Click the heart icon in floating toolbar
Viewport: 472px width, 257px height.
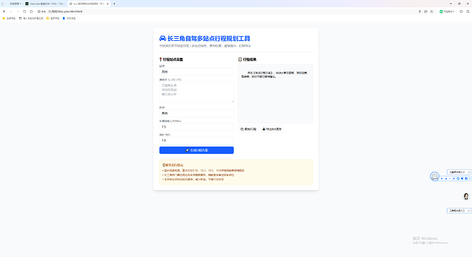[x=462, y=179]
